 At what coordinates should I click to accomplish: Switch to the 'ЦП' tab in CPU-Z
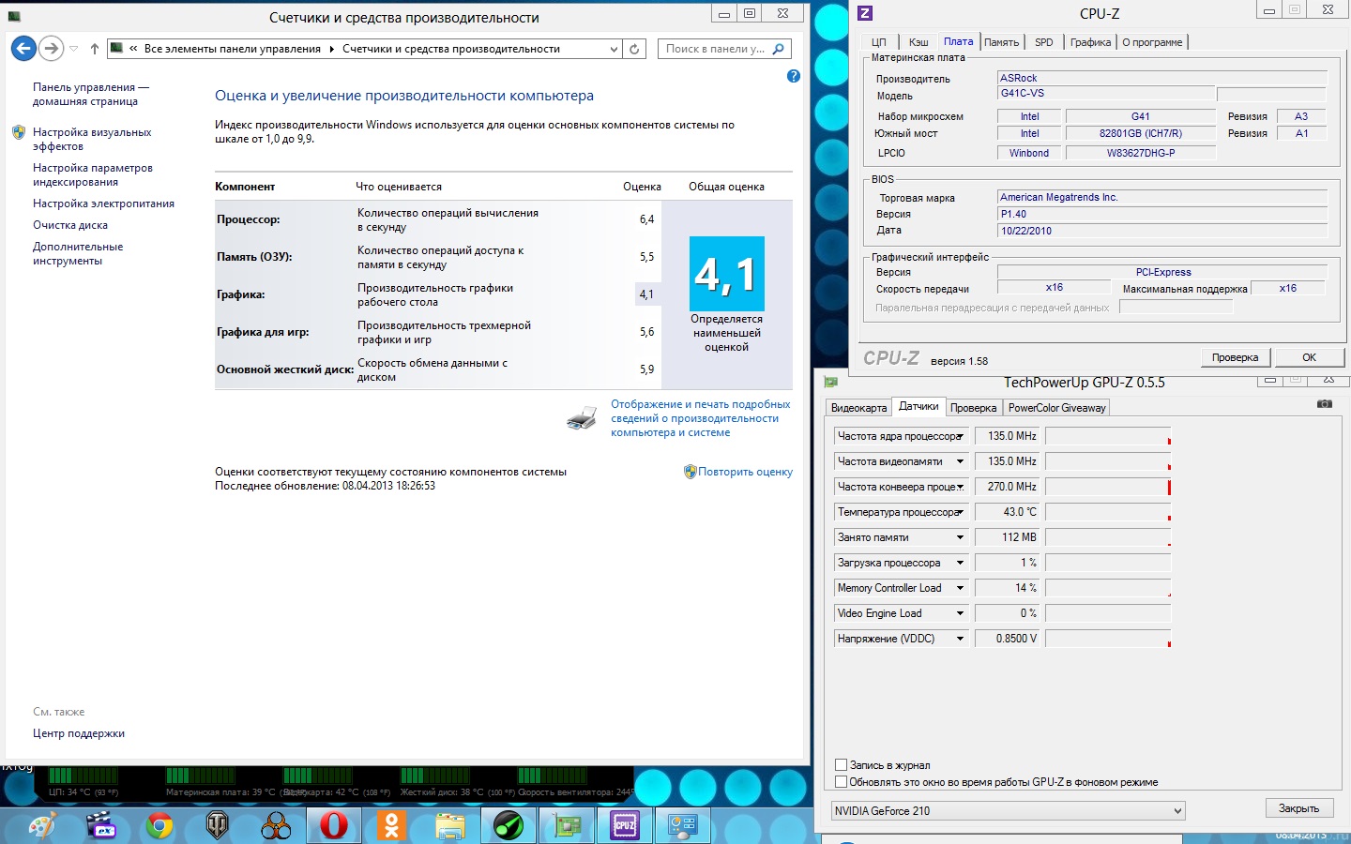tap(879, 42)
